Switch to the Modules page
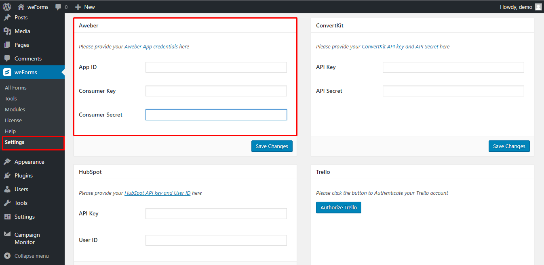Image resolution: width=544 pixels, height=265 pixels. click(x=15, y=109)
